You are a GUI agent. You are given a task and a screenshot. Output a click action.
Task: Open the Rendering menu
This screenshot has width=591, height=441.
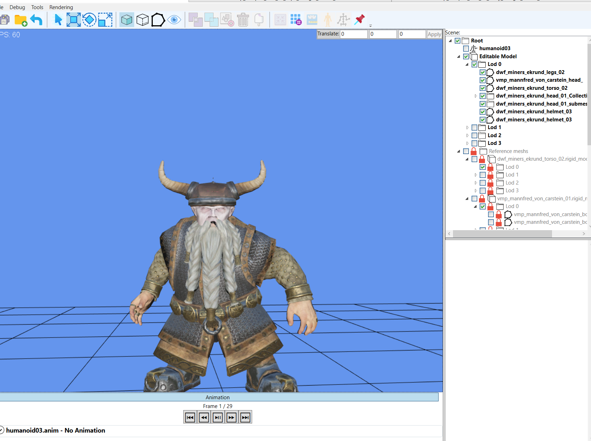(x=61, y=7)
